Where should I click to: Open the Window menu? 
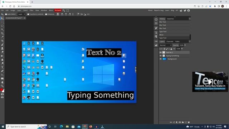click(x=44, y=10)
